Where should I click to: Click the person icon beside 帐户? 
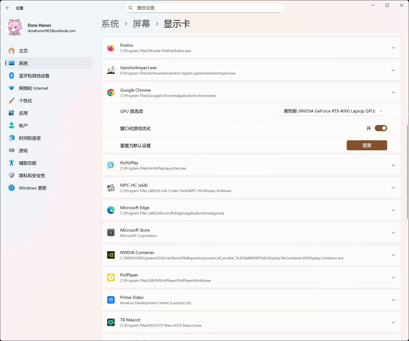(12, 125)
